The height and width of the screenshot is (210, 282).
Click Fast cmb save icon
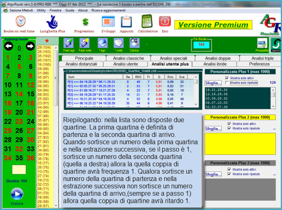pyautogui.click(x=84, y=43)
